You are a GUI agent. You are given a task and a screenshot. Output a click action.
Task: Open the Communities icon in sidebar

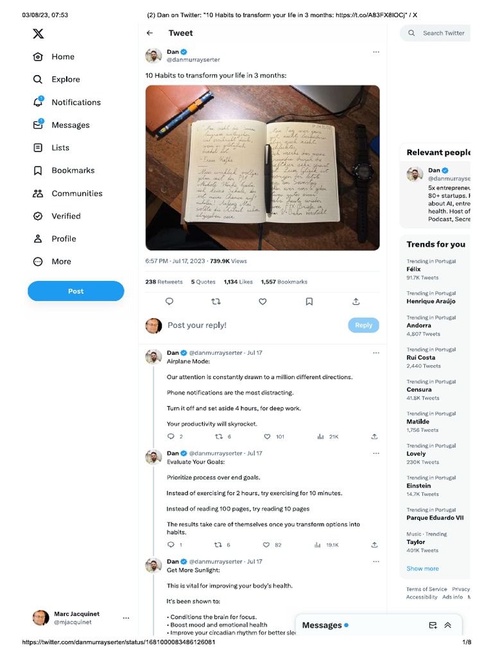(38, 193)
